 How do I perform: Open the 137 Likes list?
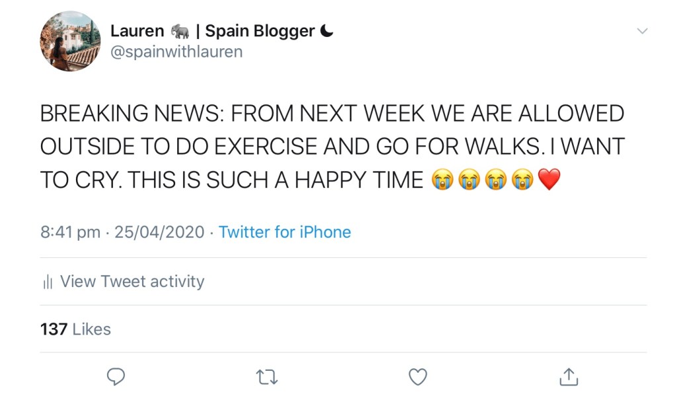pyautogui.click(x=75, y=329)
